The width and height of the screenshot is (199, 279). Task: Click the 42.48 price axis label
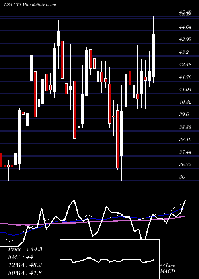tap(185, 65)
